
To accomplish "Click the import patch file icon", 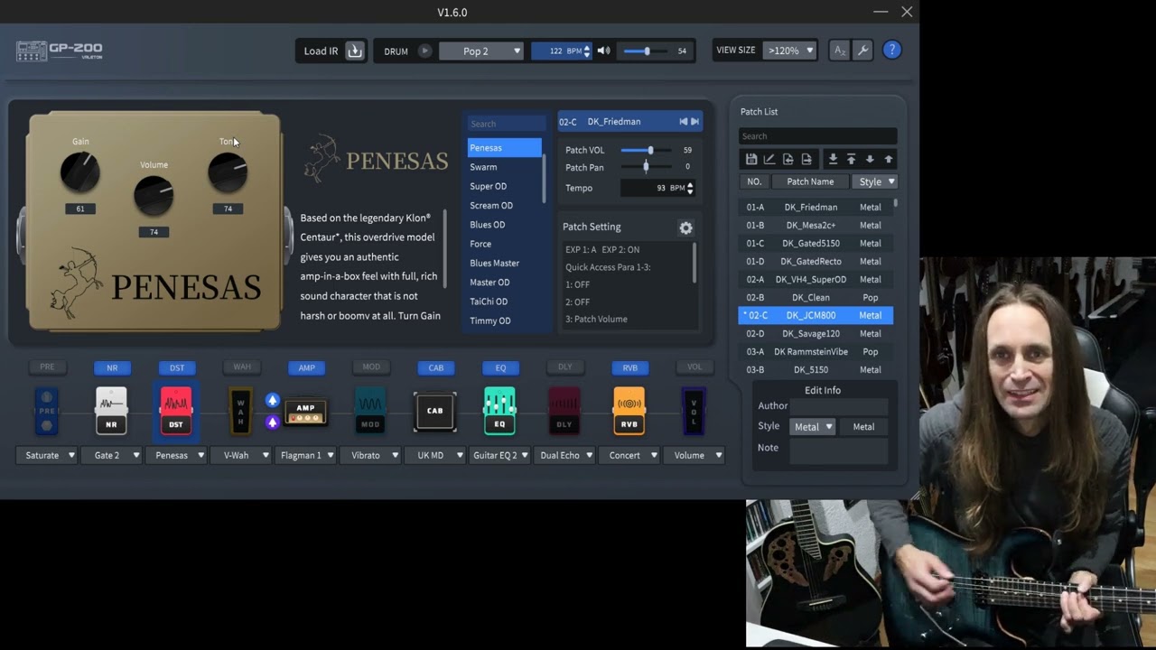I will click(788, 159).
